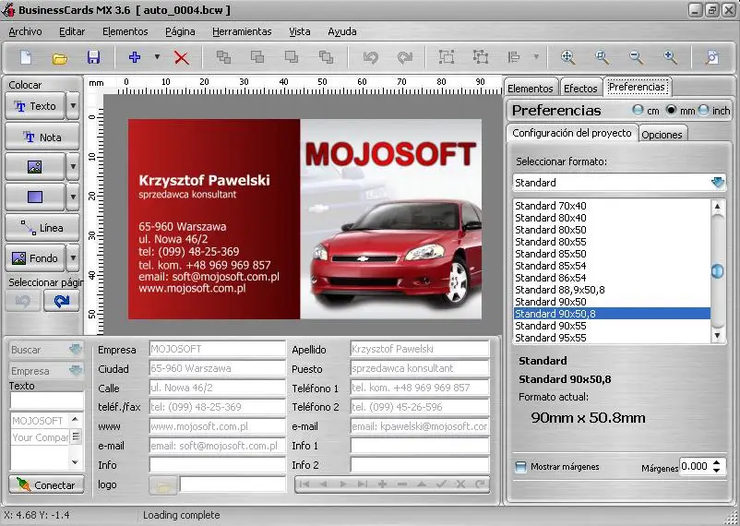Click the New document toolbar icon
The image size is (740, 526).
tap(26, 57)
